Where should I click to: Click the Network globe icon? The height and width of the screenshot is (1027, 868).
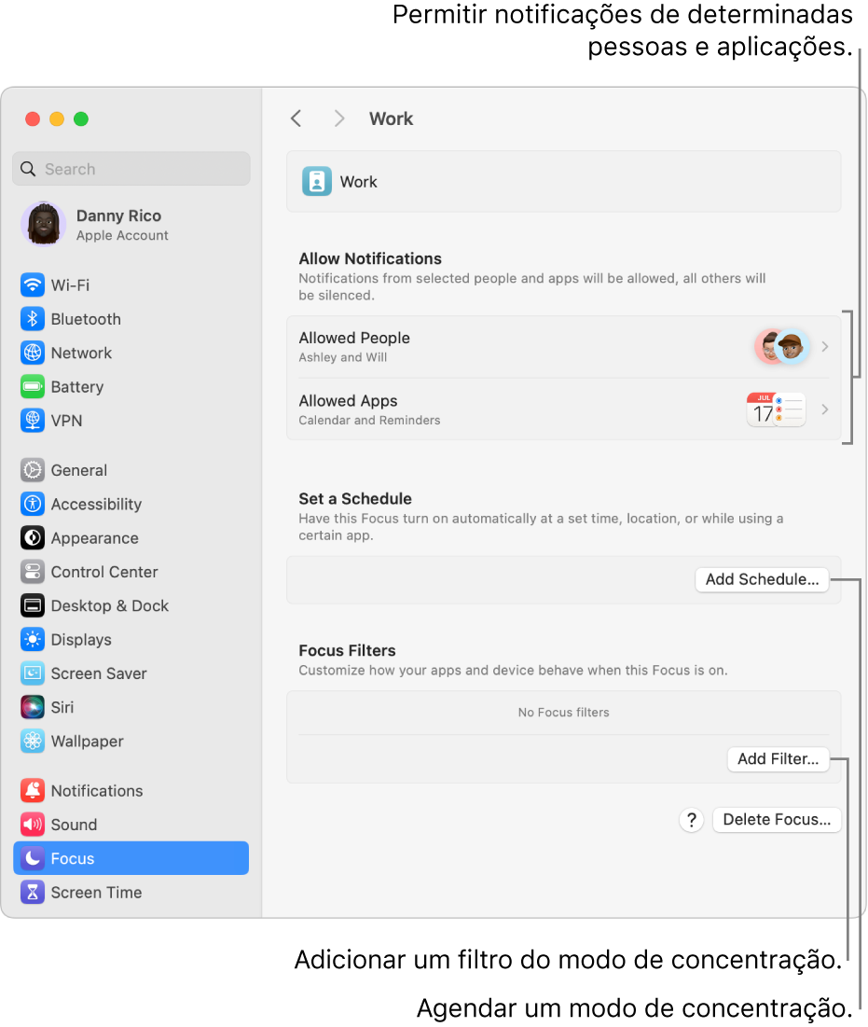[32, 353]
